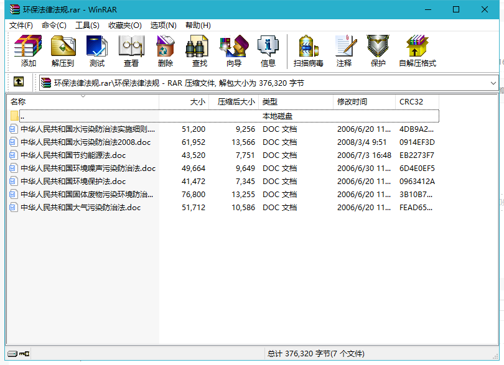The width and height of the screenshot is (504, 365).
Task: Open the 帮助(H) menu
Action: [x=198, y=25]
